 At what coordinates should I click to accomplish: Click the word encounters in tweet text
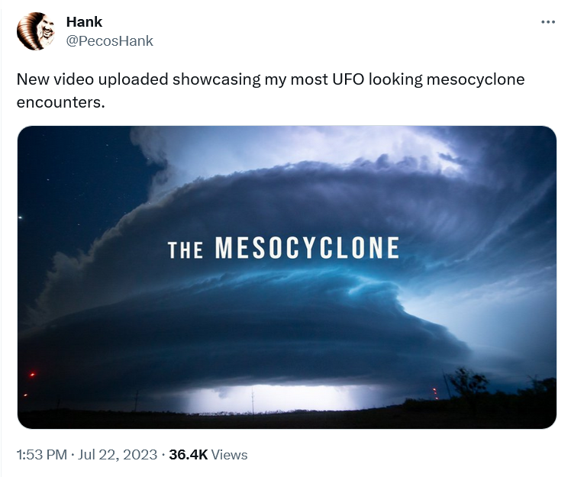60,102
